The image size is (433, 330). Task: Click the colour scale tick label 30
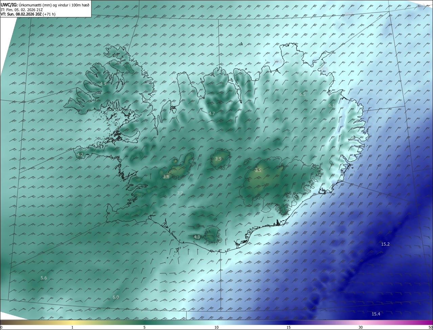point(361,327)
